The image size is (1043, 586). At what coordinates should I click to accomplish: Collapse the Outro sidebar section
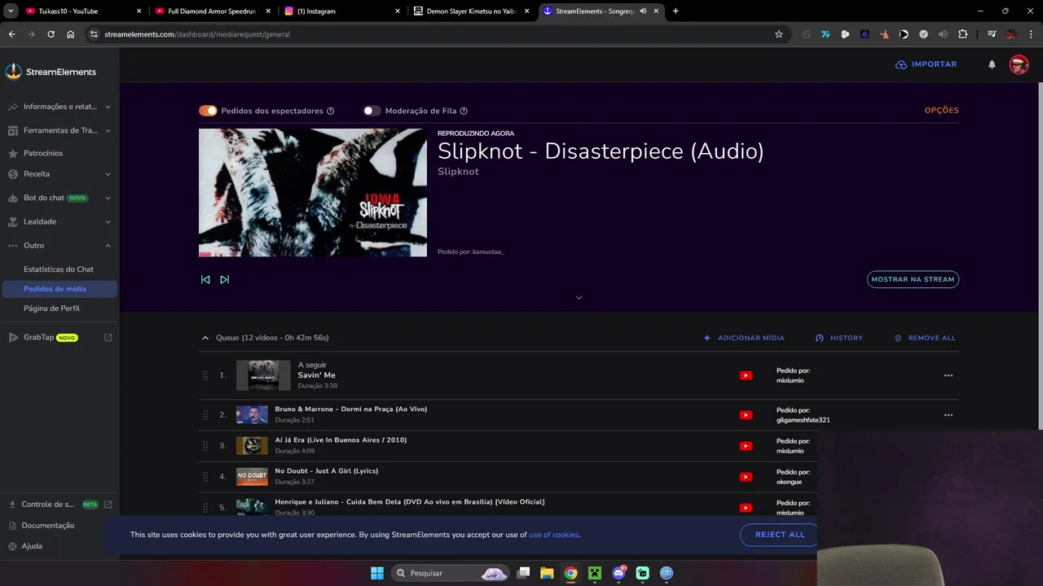[108, 246]
